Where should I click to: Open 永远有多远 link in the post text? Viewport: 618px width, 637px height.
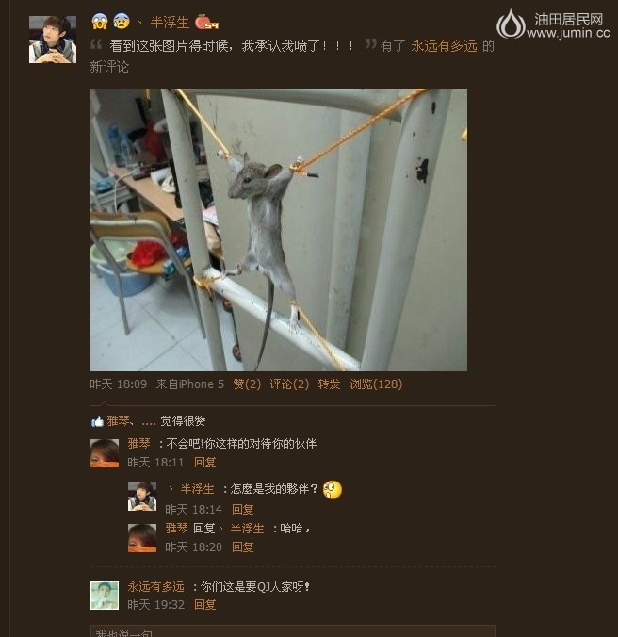click(444, 46)
